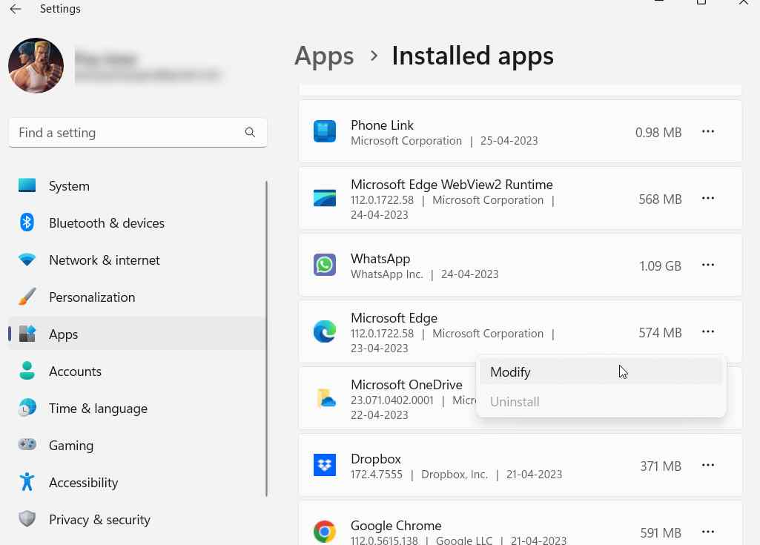Click the Phone Link app icon
Viewport: 760px width, 545px height.
[325, 132]
